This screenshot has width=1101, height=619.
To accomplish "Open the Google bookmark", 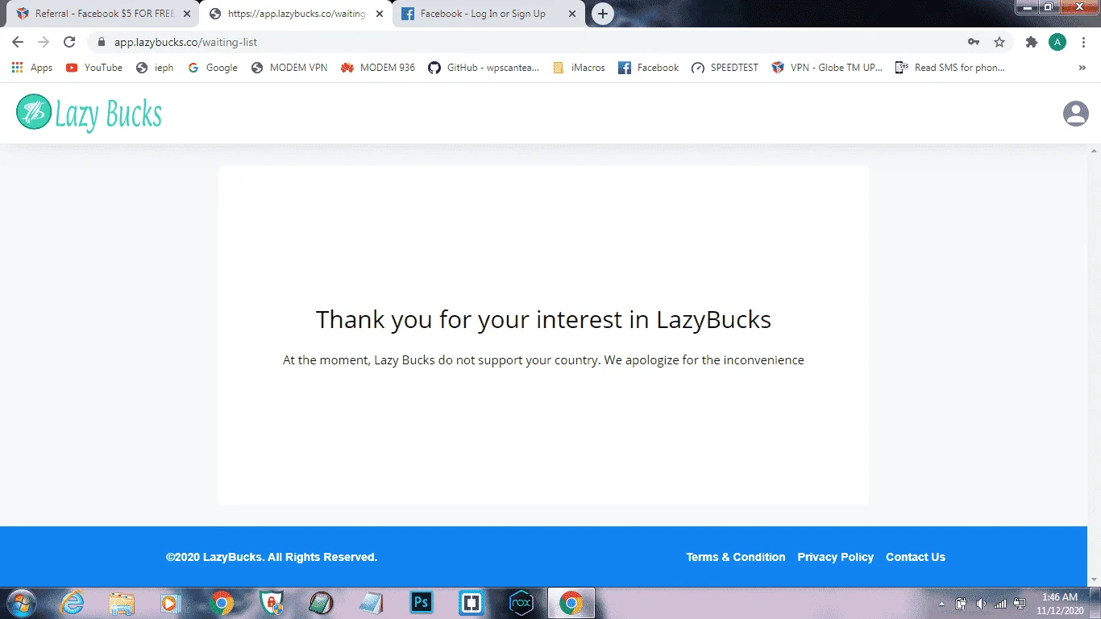I will (213, 68).
